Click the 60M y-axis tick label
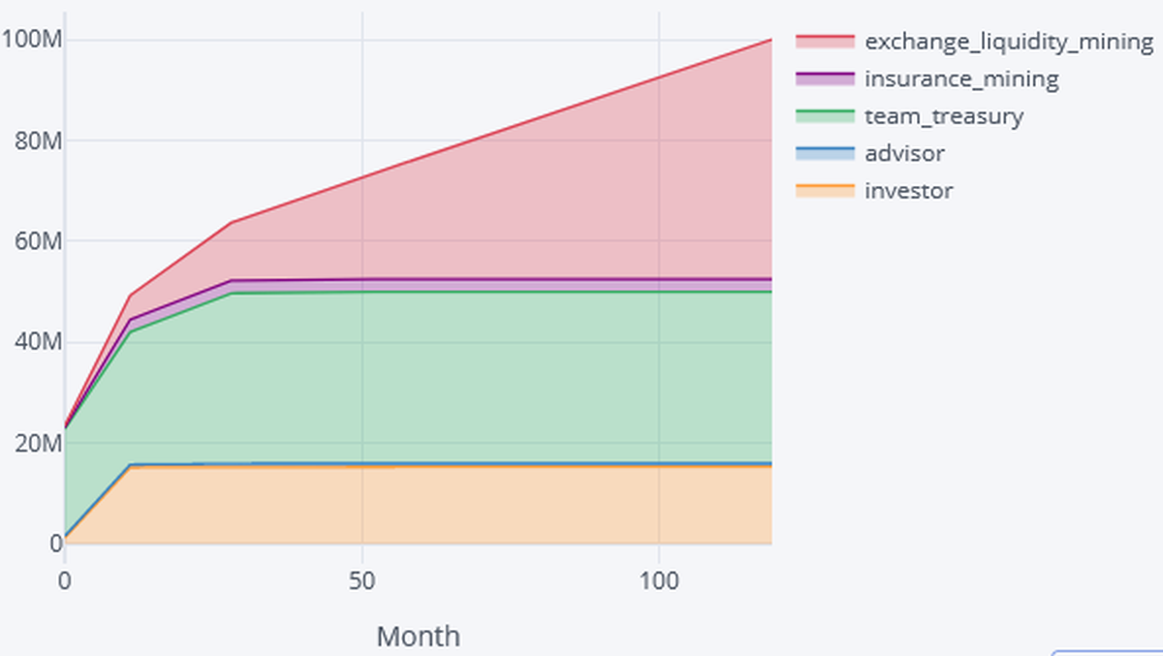This screenshot has width=1163, height=656. point(34,241)
